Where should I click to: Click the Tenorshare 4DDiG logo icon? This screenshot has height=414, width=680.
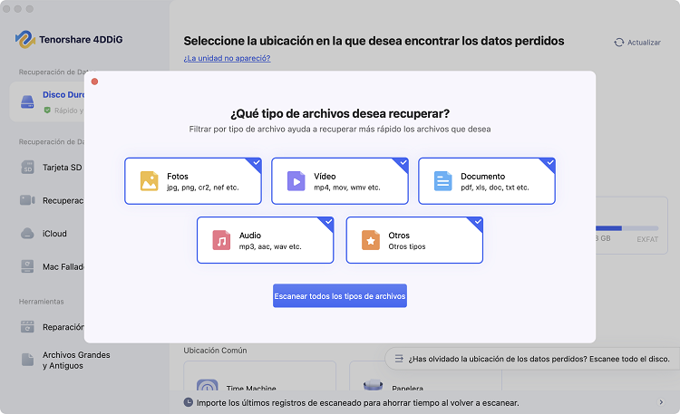(x=25, y=40)
